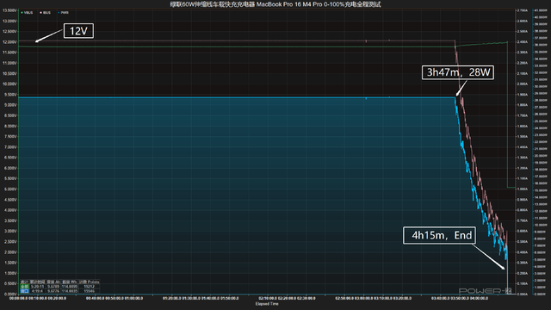Click the 1.000A current axis label
This screenshot has width=551, height=310.
[523, 189]
